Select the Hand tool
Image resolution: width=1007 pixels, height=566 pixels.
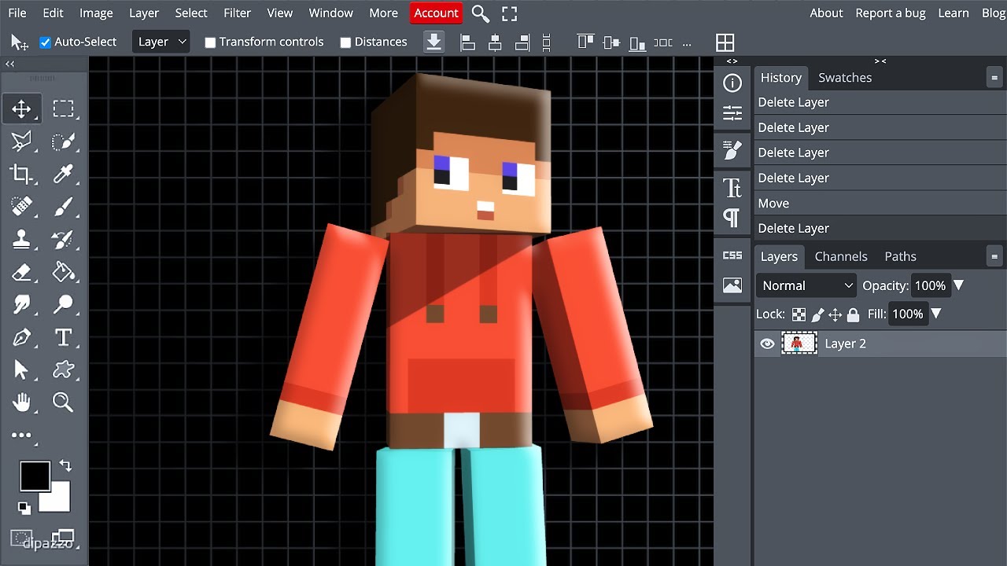pyautogui.click(x=21, y=402)
